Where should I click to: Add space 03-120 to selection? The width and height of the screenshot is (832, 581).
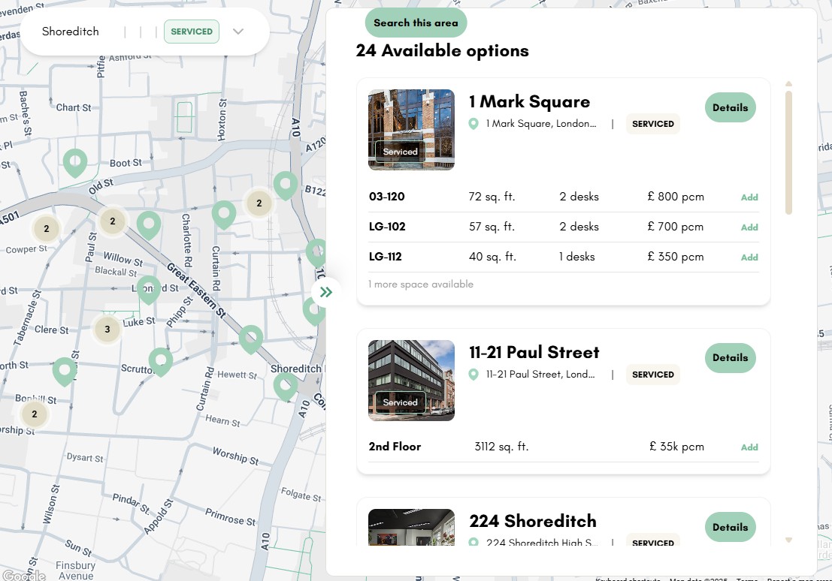pyautogui.click(x=749, y=197)
